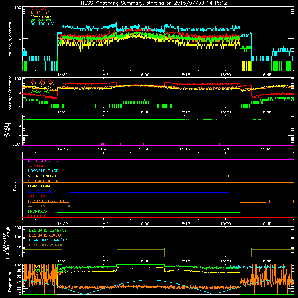Click the second red BAD_PACKETS spike near 15:48

click(x=276, y=216)
